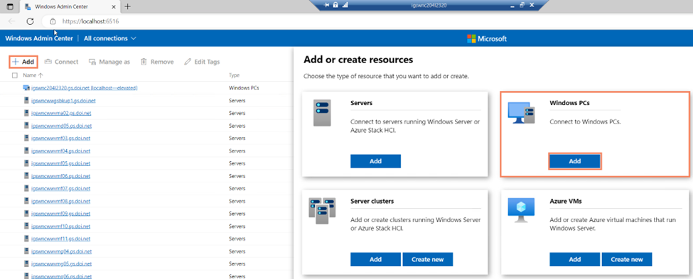Sort by the Type column header
Screen dimensions: 693x279
235,75
